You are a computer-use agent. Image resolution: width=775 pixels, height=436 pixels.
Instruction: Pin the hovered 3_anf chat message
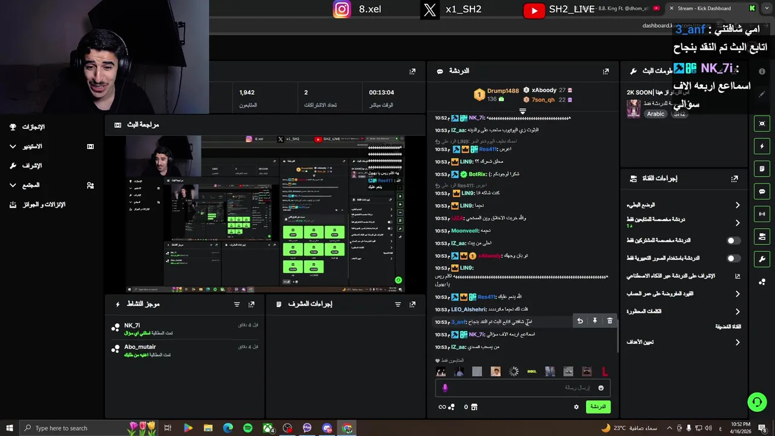click(595, 321)
